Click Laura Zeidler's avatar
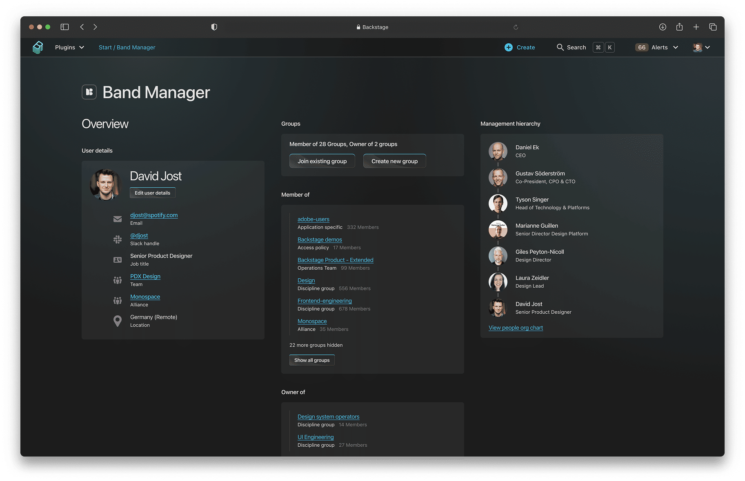 click(498, 282)
